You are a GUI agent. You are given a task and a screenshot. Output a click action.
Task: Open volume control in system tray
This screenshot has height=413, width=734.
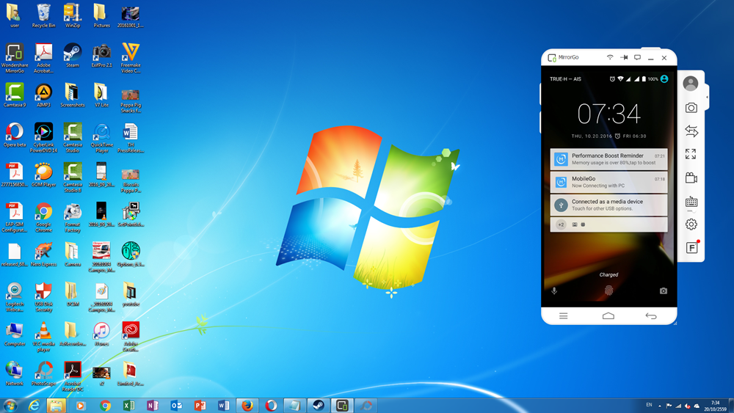(688, 406)
